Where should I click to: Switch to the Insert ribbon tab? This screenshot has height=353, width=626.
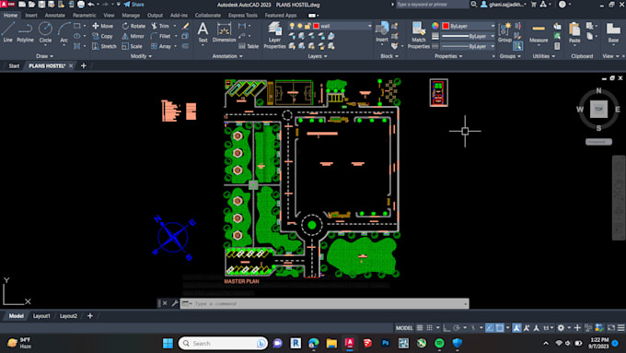coord(31,15)
